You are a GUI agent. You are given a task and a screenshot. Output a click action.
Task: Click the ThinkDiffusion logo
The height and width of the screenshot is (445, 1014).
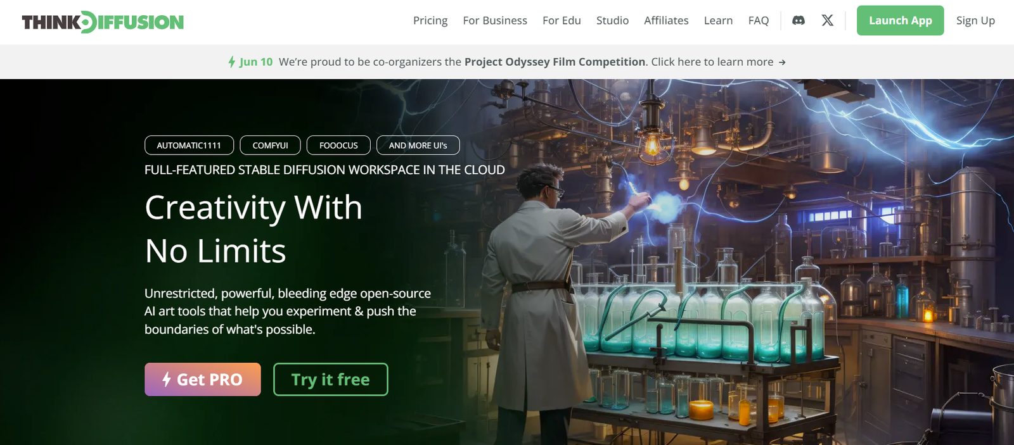[103, 22]
